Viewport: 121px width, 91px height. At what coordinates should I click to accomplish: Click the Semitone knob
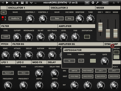[x=80, y=19]
